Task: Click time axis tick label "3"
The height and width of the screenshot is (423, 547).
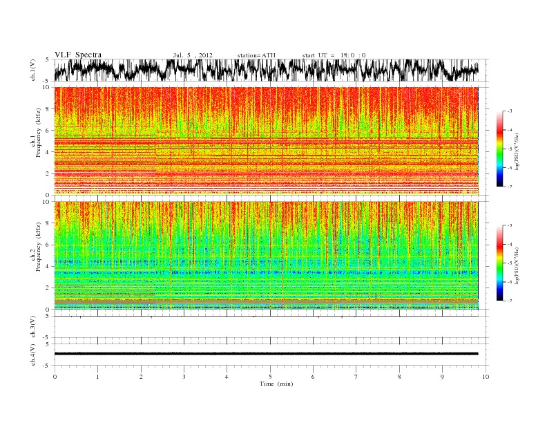Action: click(184, 377)
